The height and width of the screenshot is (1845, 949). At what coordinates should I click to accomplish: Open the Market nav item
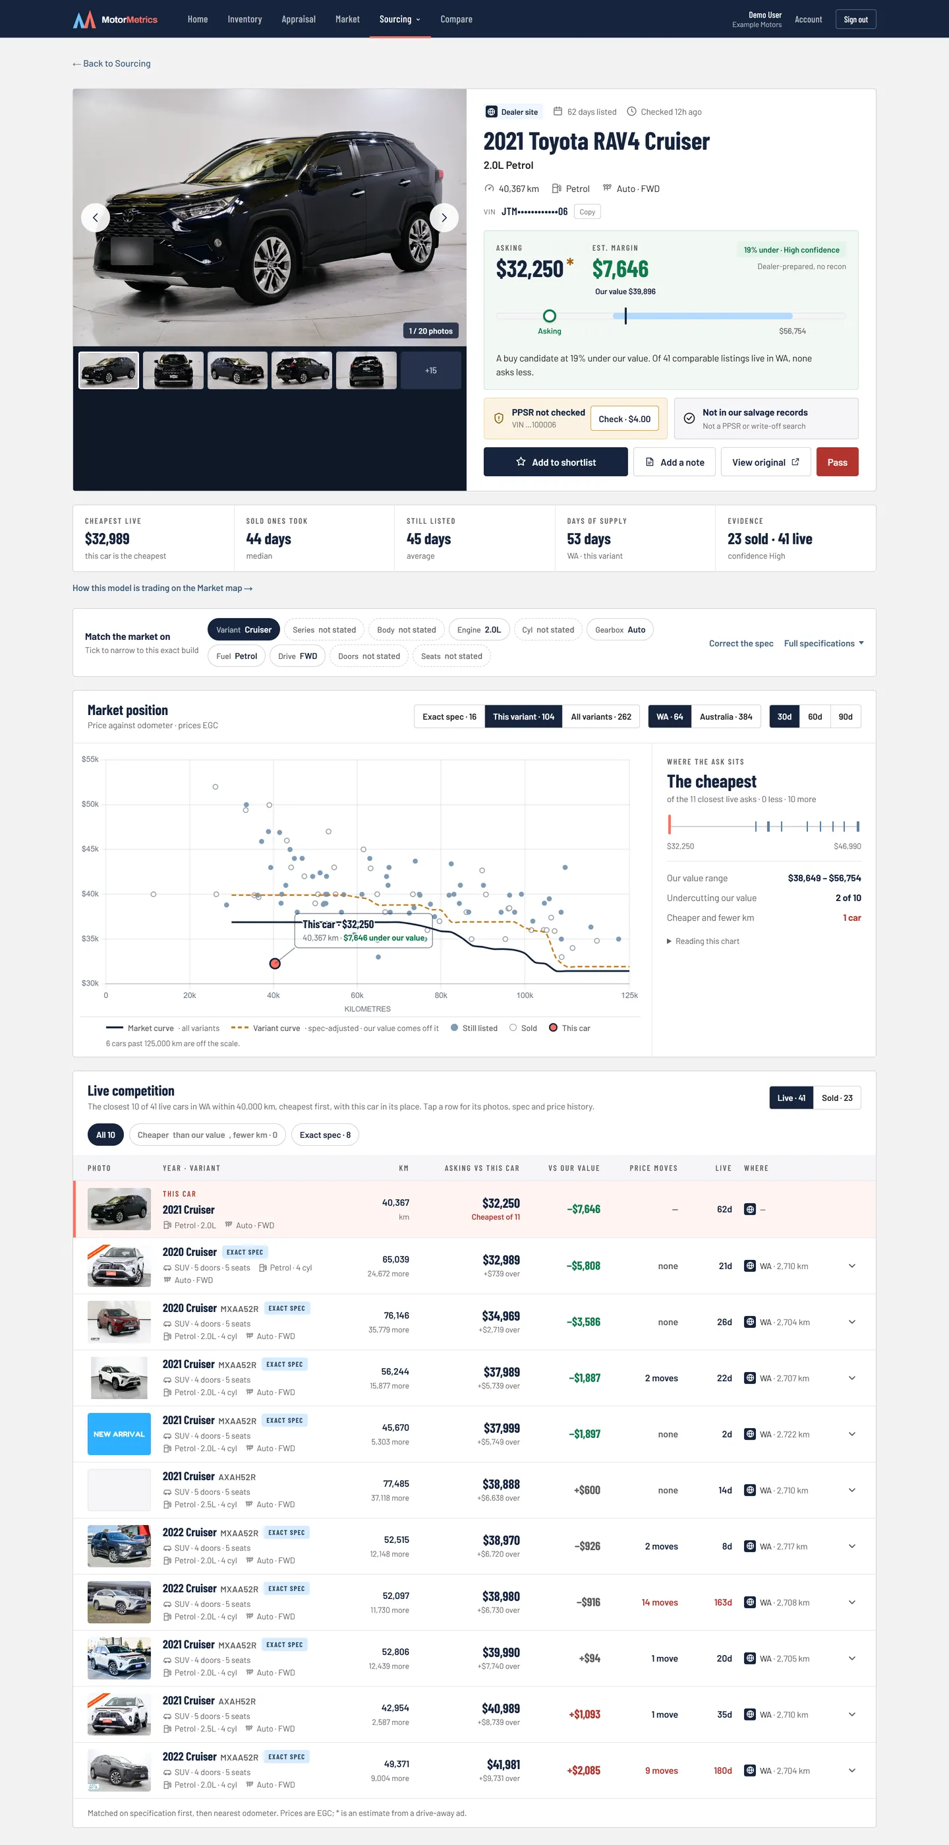348,19
